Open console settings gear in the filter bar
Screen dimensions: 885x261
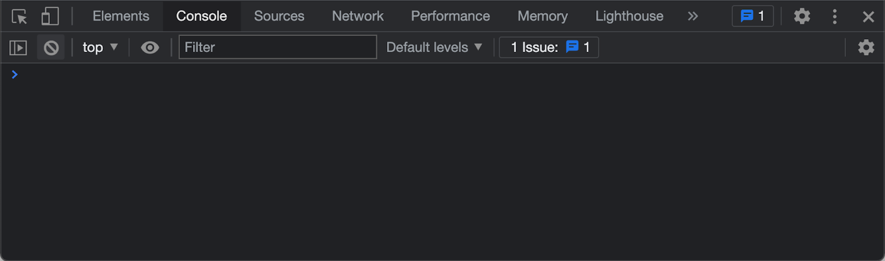pyautogui.click(x=866, y=48)
